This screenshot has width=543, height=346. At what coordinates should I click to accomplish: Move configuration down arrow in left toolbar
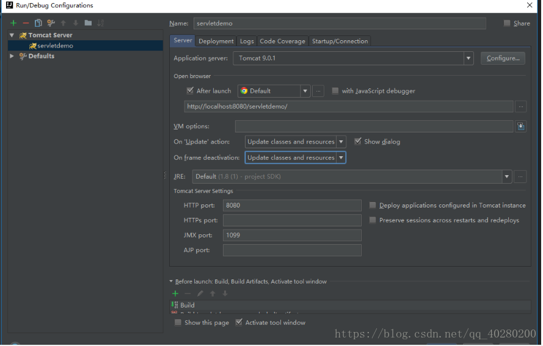click(76, 23)
